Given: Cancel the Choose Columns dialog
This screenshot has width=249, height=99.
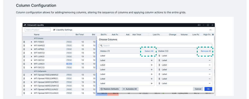Looking at the screenshot, I should (x=198, y=89).
